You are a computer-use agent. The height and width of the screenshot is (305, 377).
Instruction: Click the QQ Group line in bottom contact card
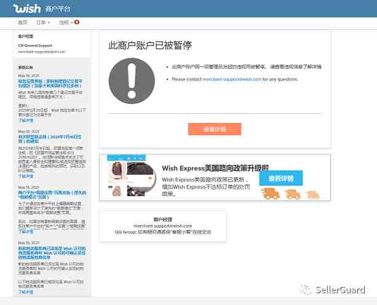(x=163, y=232)
